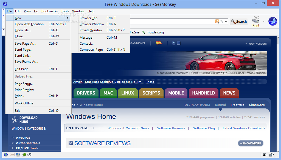Open the Help menu
This screenshot has width=281, height=160.
[x=91, y=11]
